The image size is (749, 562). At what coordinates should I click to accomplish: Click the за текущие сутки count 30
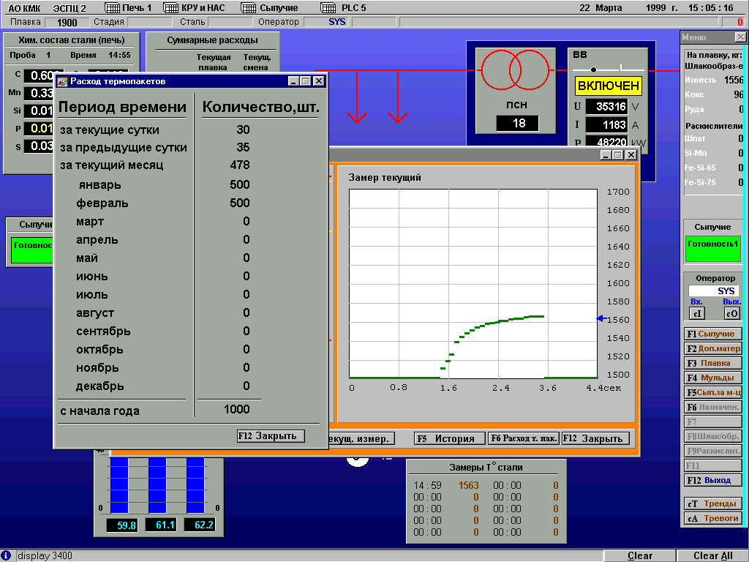point(243,130)
